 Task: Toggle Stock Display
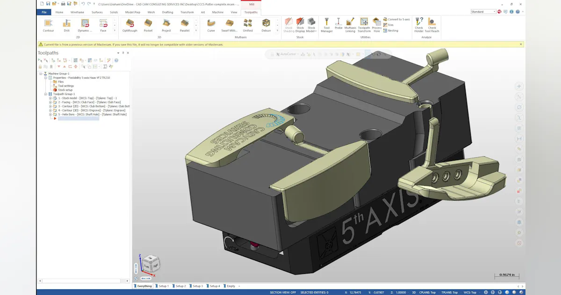300,25
